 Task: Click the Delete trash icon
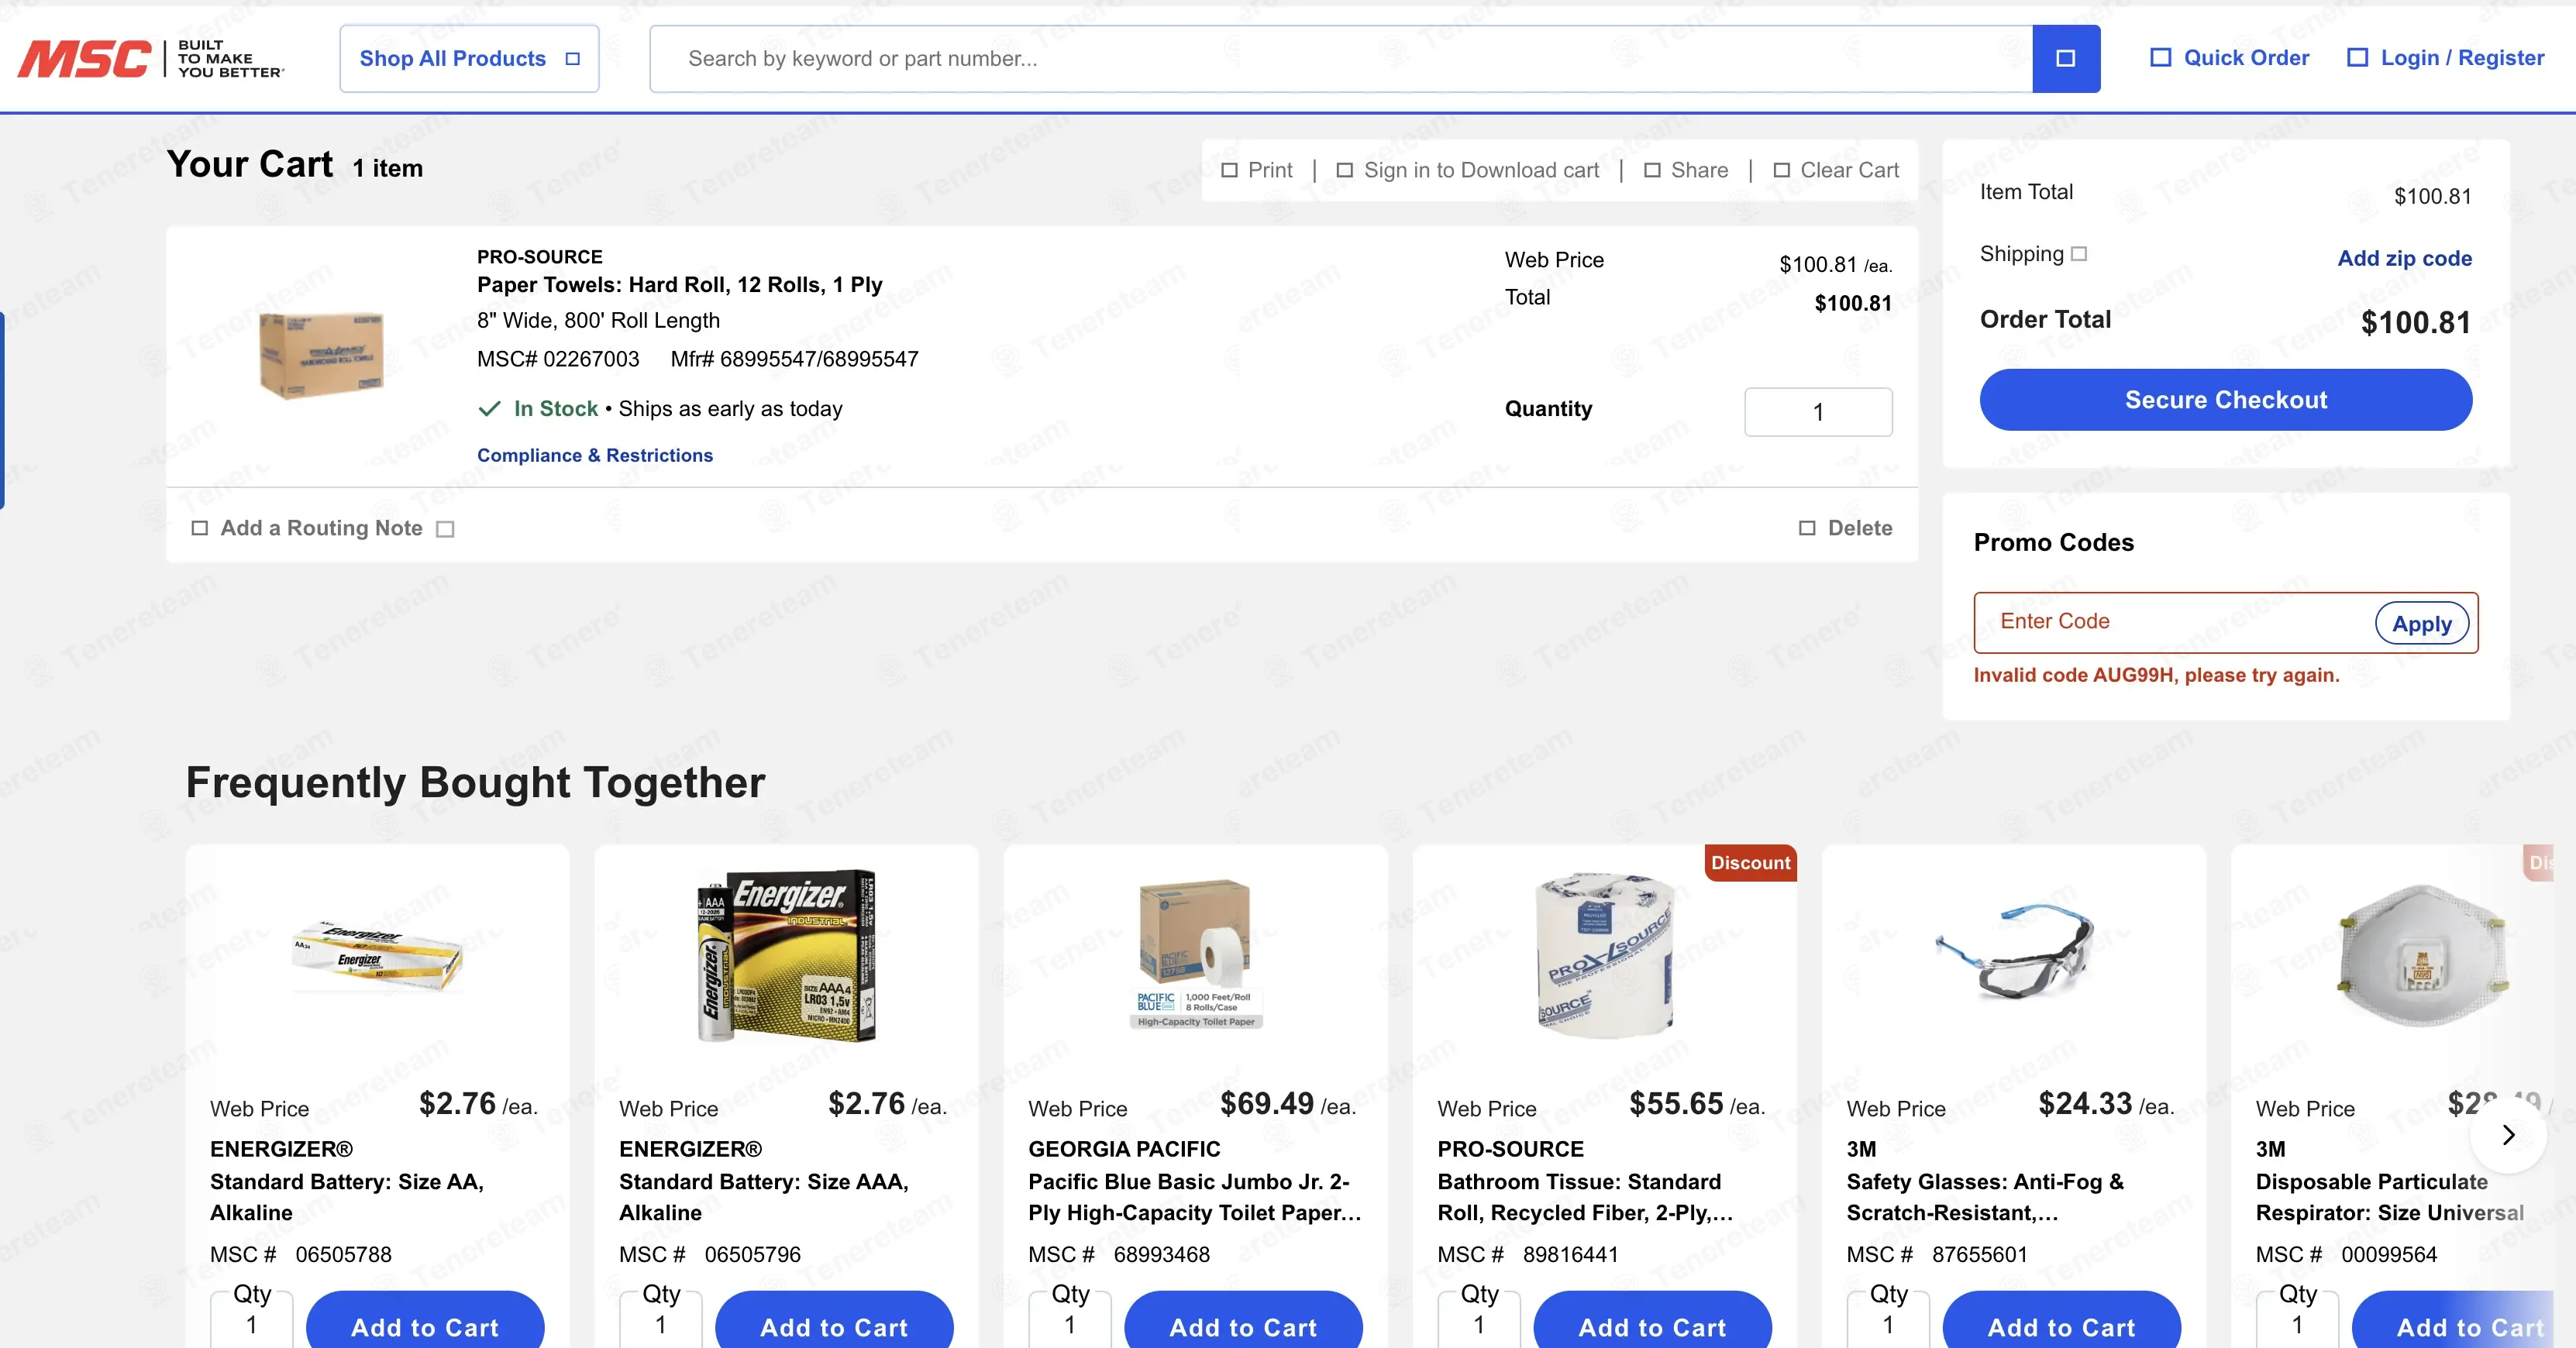pyautogui.click(x=1807, y=528)
